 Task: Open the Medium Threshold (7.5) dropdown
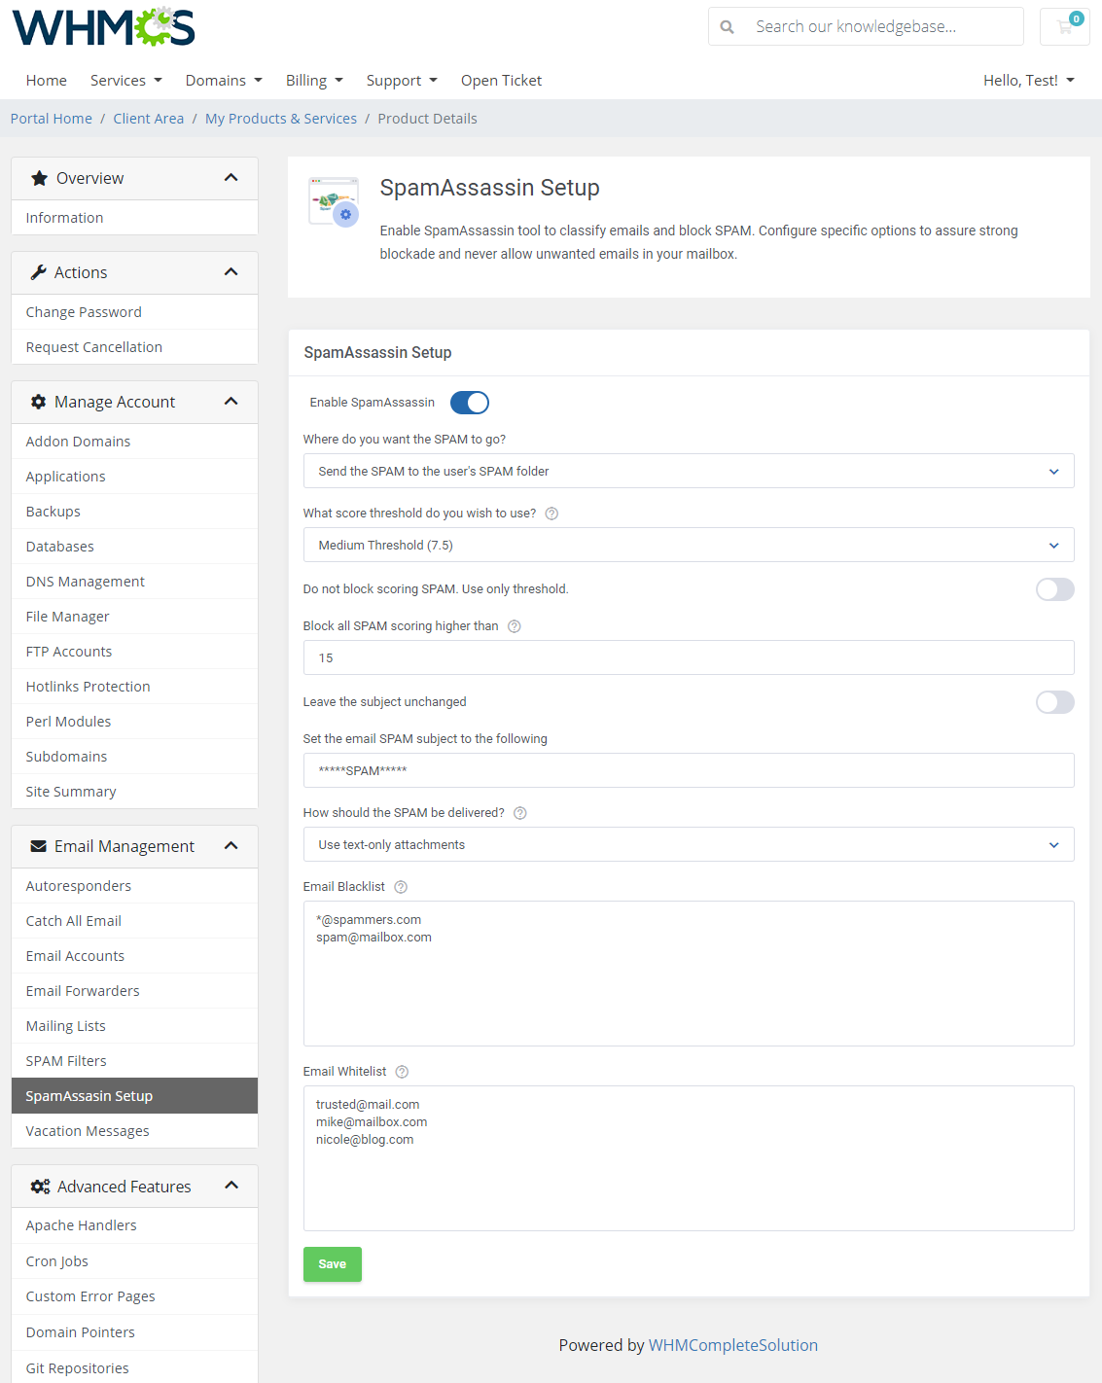point(689,545)
